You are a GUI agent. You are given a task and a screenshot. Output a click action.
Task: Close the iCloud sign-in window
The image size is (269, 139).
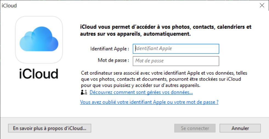262,6
